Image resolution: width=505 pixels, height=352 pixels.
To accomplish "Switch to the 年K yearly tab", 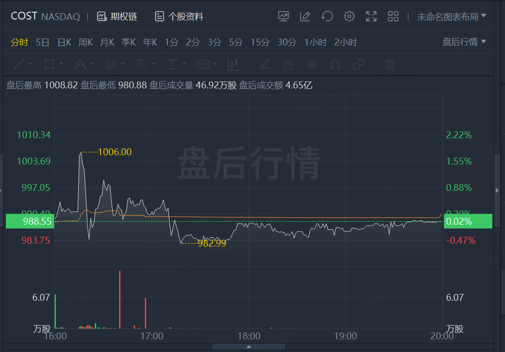I will [x=150, y=42].
